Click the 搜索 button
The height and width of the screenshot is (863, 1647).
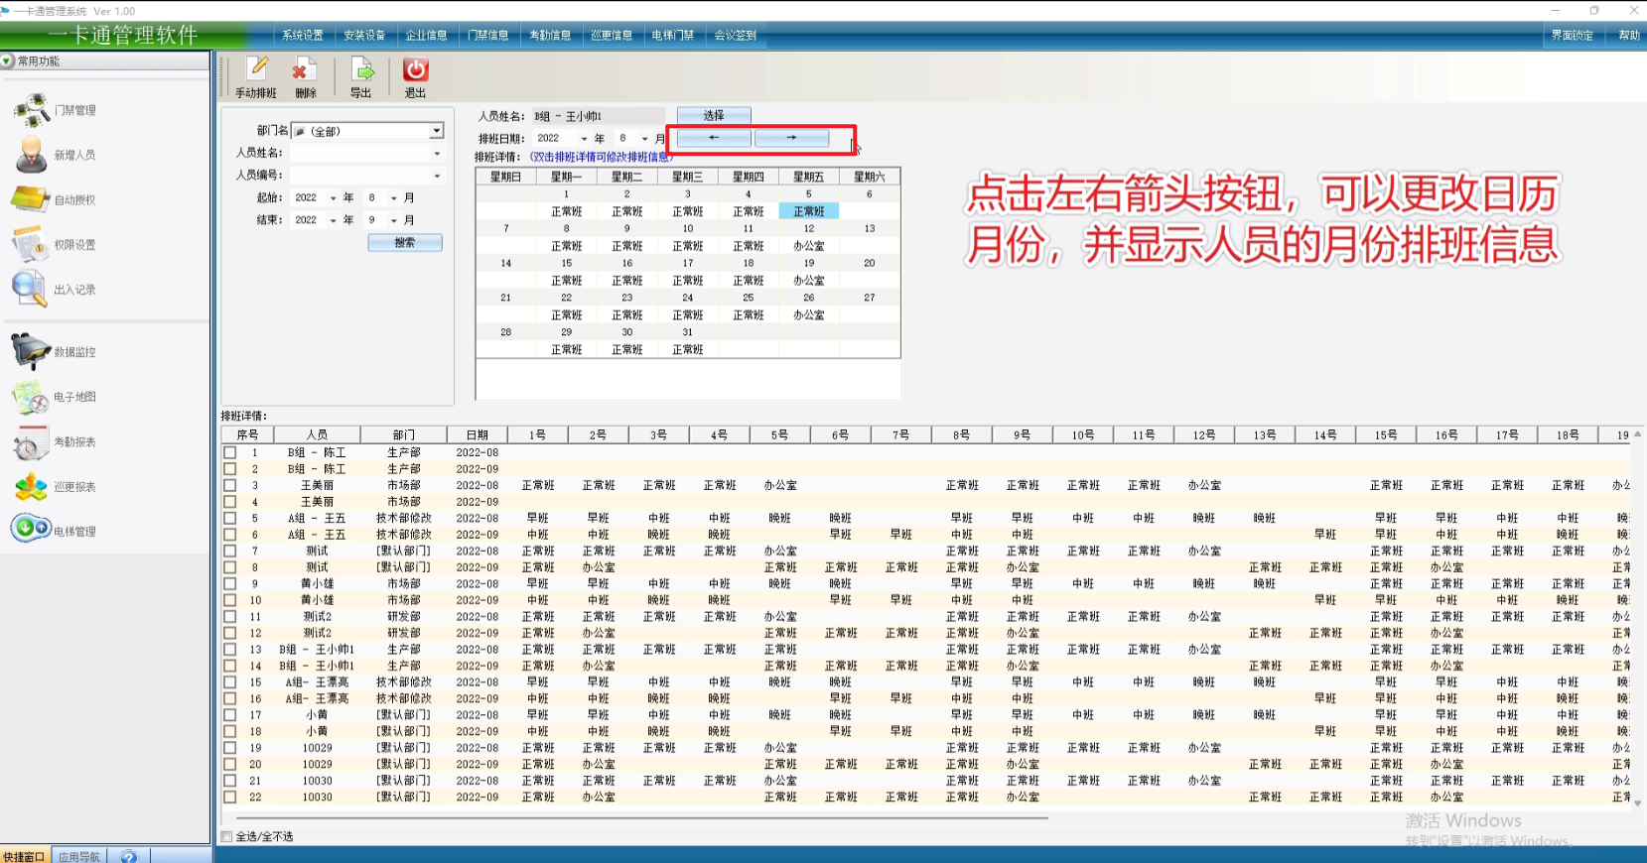[x=405, y=242]
